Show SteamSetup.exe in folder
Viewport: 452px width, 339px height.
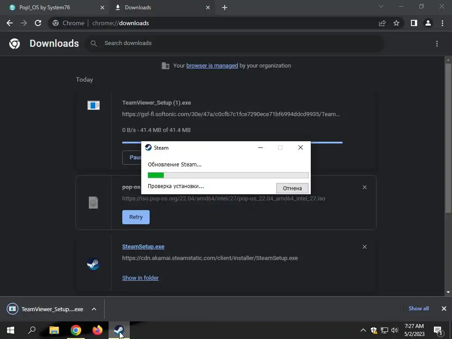(x=140, y=278)
